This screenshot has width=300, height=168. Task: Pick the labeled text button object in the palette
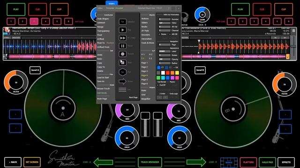tap(122, 22)
